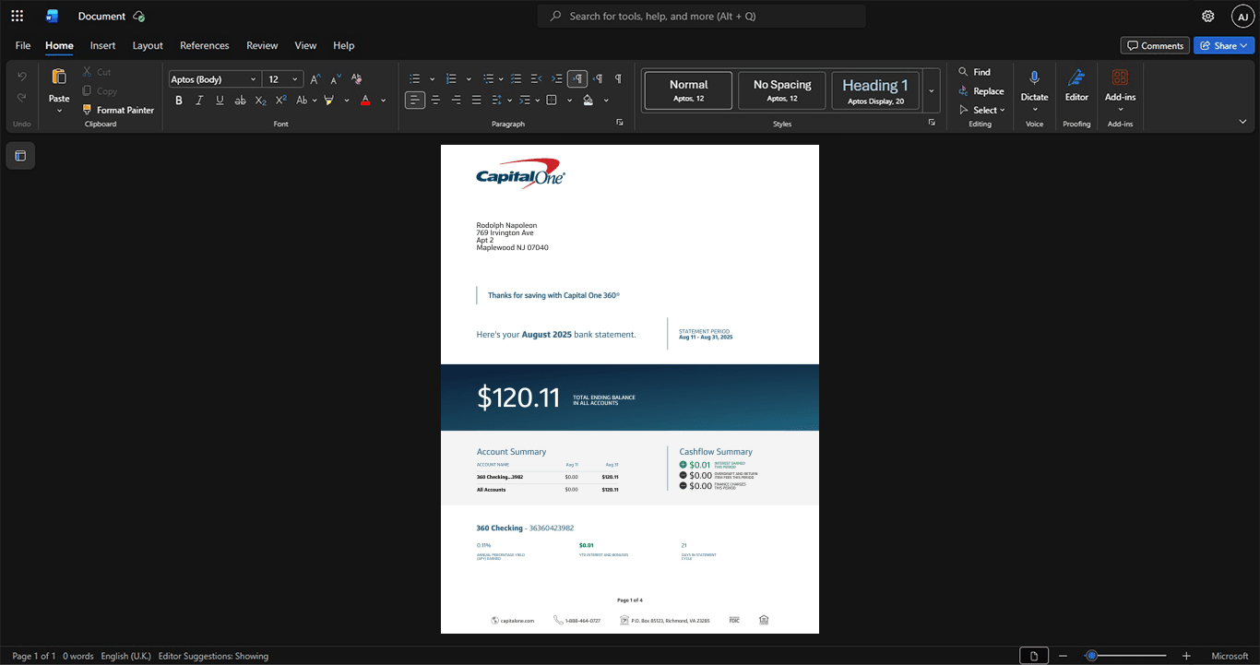
Task: Click the Replace button
Action: click(x=981, y=91)
